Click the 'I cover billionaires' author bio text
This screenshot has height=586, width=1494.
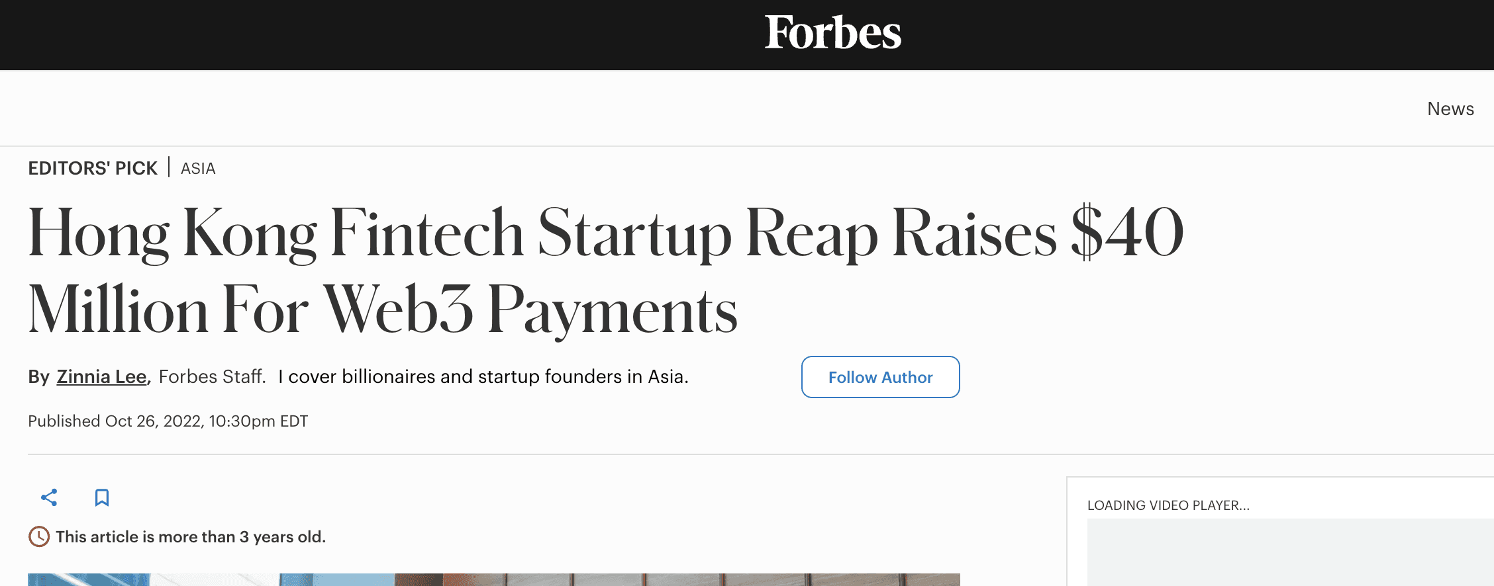click(483, 376)
